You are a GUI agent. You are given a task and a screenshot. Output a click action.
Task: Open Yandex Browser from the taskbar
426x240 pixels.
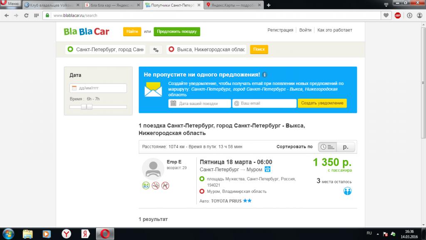[66, 234]
